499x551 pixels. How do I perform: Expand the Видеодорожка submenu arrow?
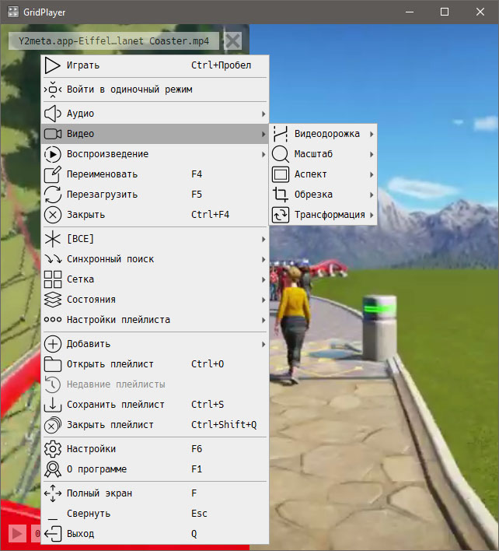point(372,134)
